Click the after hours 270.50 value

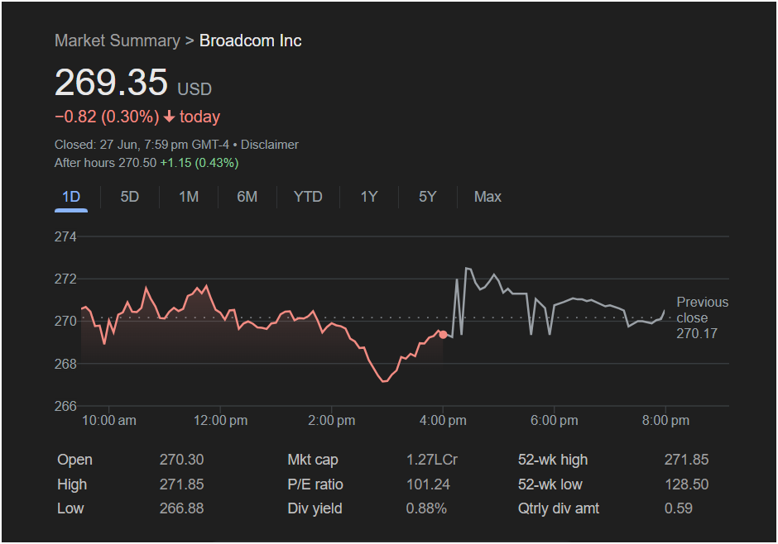point(137,163)
